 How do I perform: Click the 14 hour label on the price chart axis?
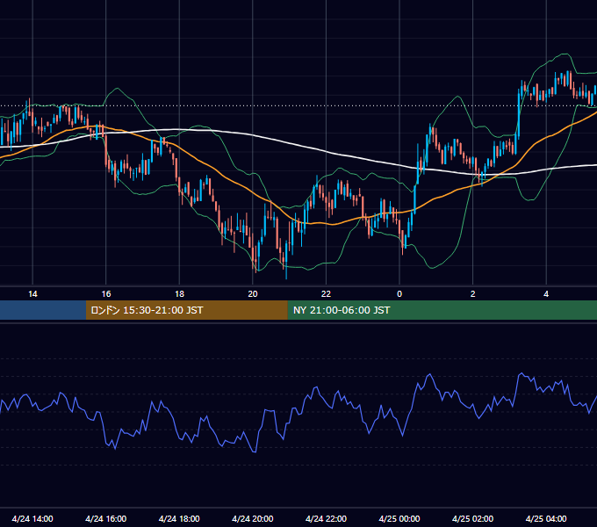pyautogui.click(x=32, y=294)
